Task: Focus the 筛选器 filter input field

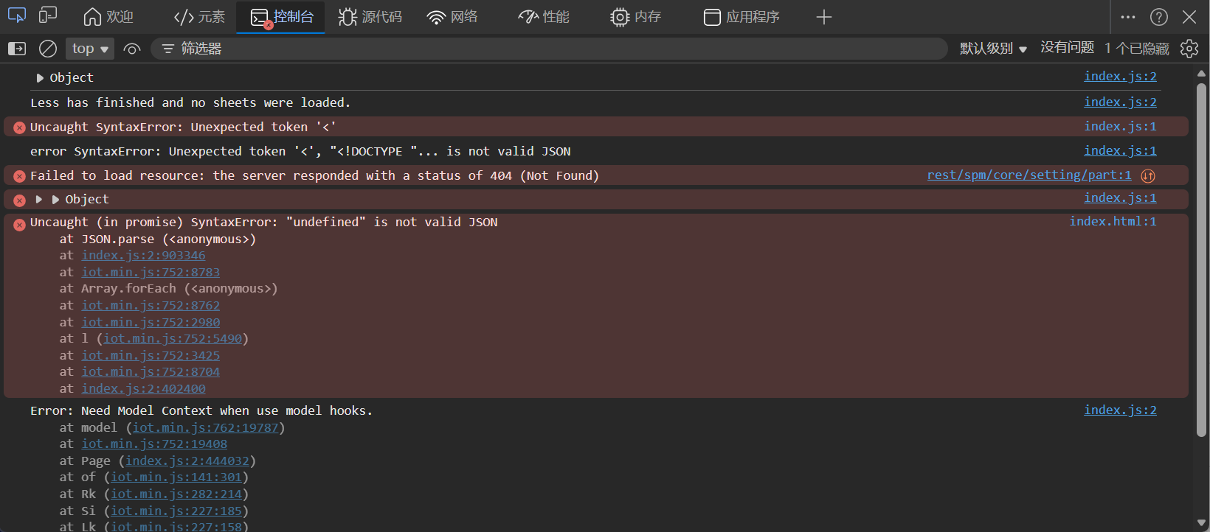Action: (x=550, y=49)
